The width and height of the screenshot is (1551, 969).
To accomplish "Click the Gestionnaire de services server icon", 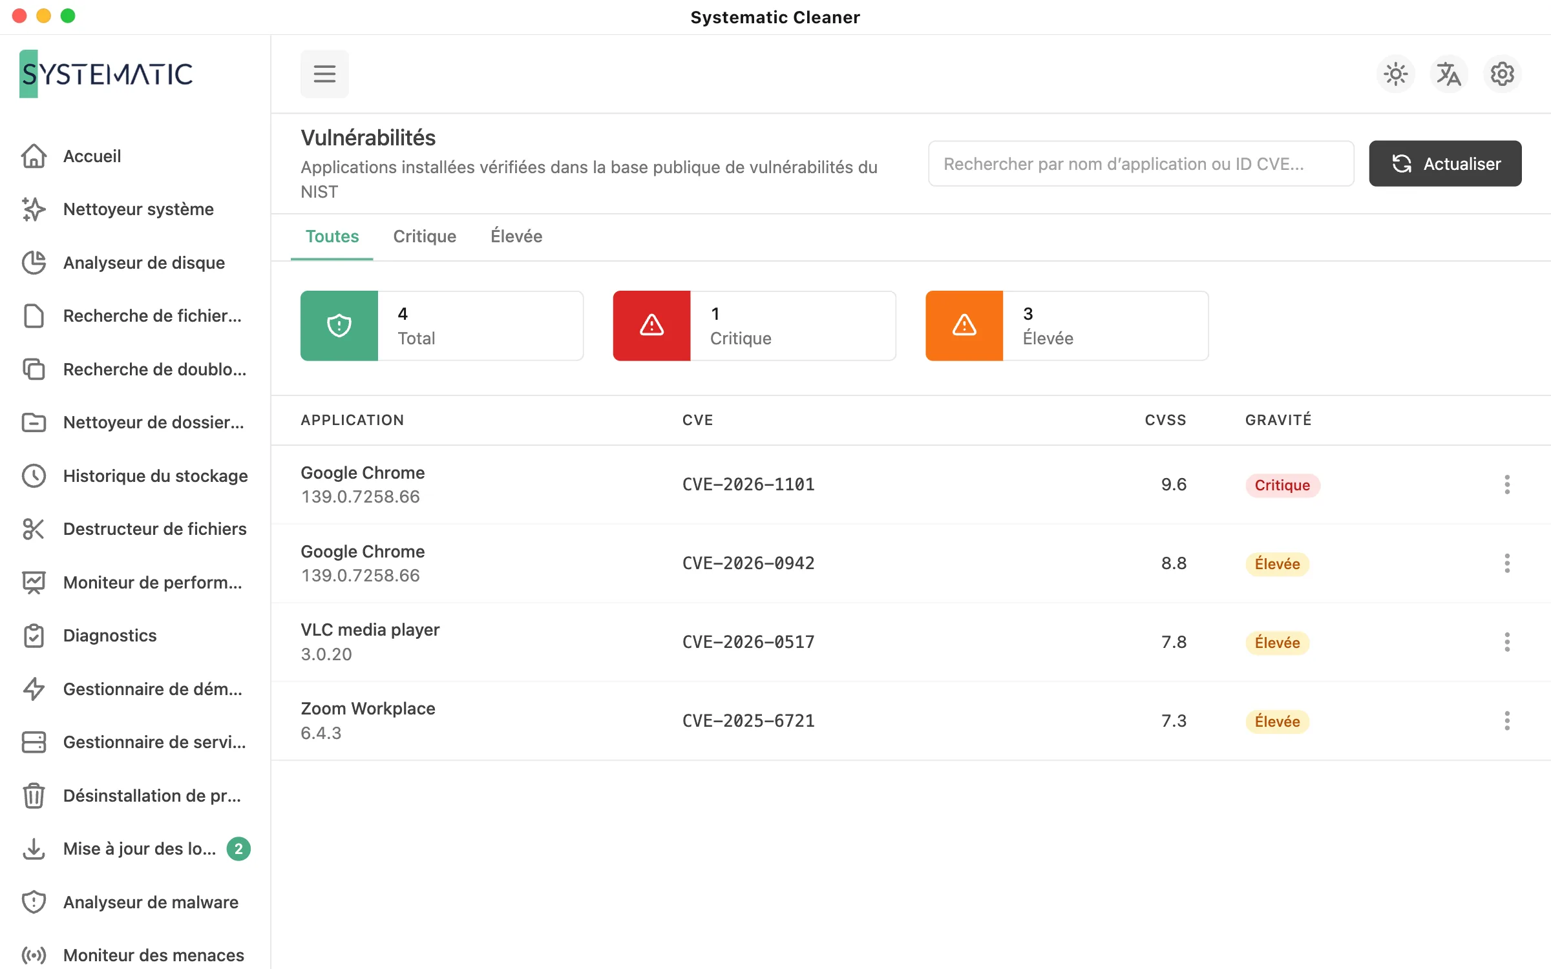I will (34, 742).
